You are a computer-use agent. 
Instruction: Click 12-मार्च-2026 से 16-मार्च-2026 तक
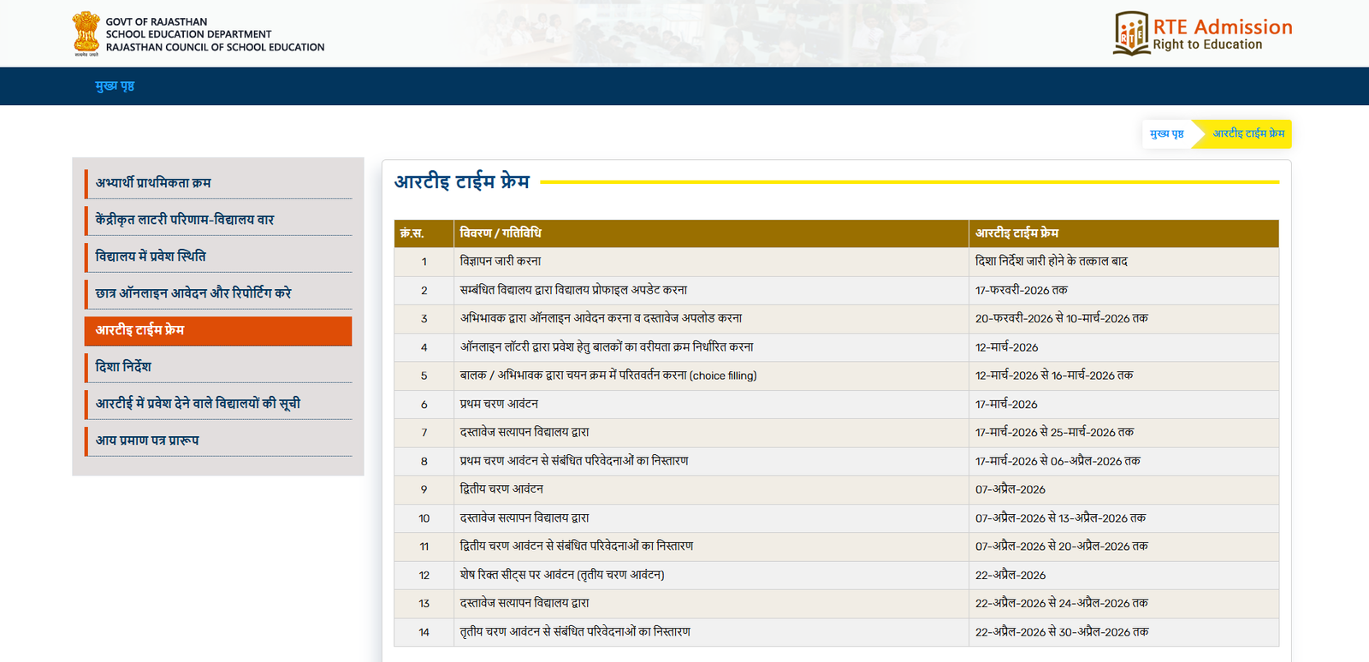pyautogui.click(x=1054, y=375)
